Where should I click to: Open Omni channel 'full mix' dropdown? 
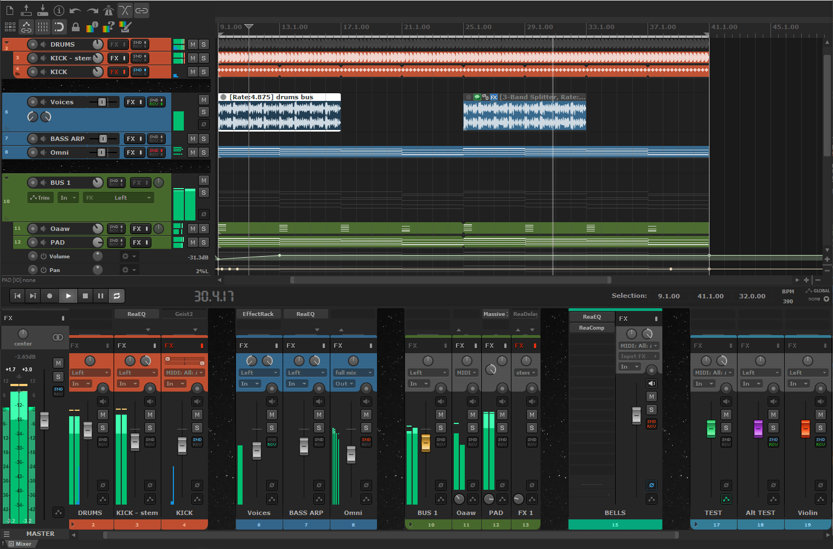[x=353, y=373]
